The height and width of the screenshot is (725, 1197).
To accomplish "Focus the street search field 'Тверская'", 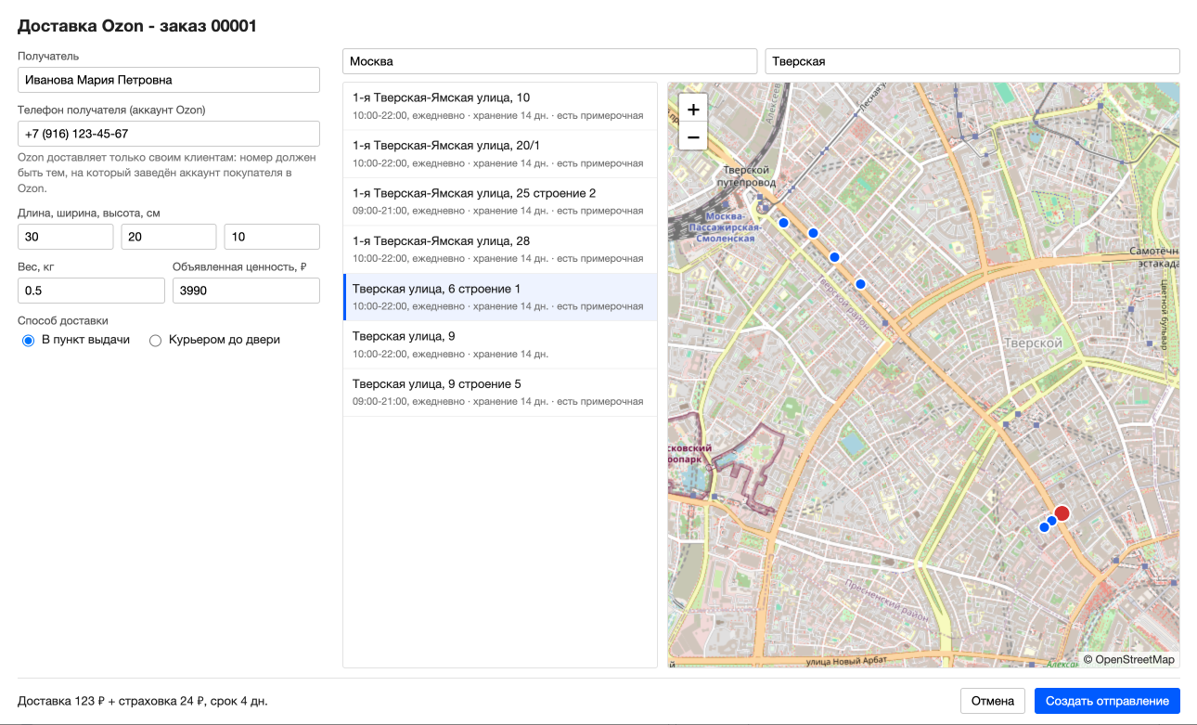I will coord(972,61).
